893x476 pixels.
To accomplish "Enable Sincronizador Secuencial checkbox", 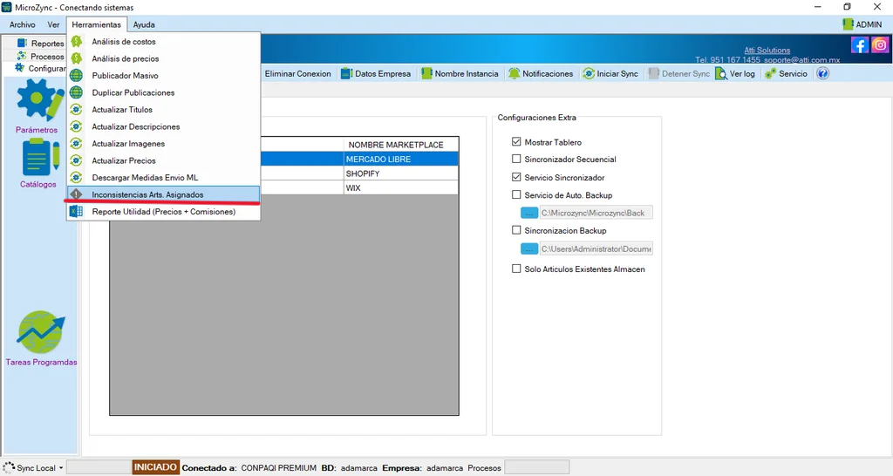I will (x=516, y=159).
